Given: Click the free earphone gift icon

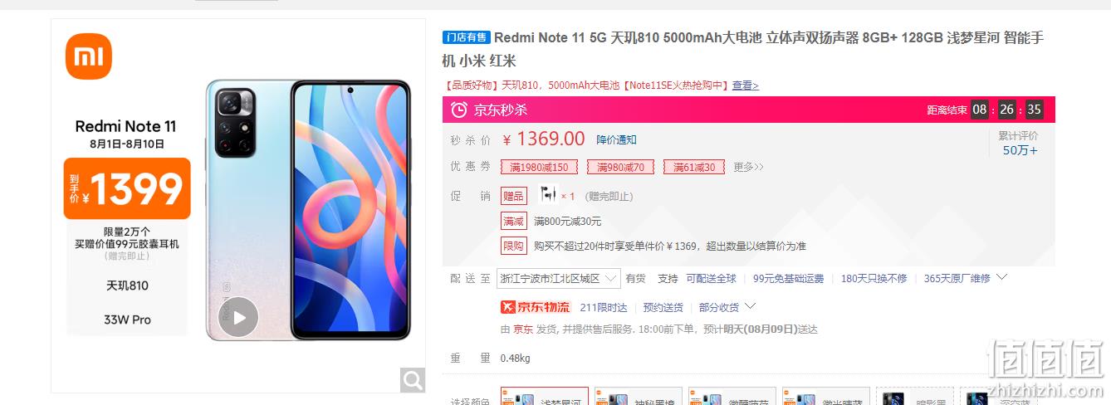Looking at the screenshot, I should (x=547, y=195).
